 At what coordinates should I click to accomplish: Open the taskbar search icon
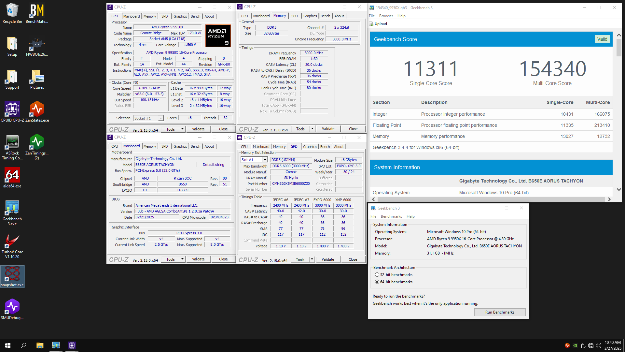[x=23, y=345]
